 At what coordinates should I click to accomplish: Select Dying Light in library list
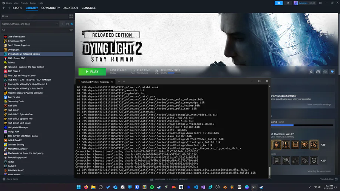pyautogui.click(x=14, y=49)
